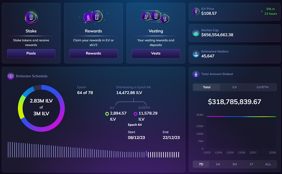
Task: Click the ILV Price token icon
Action: 196,11
